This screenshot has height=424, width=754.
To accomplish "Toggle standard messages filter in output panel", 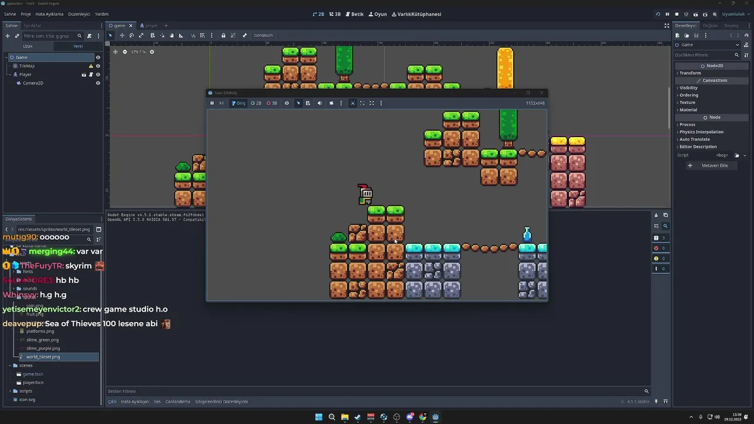I will point(660,238).
